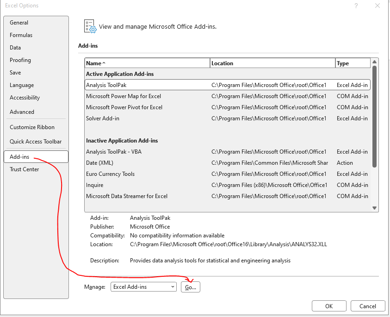Screen dimensions: 390x317
Task: Click the add-ins gear icon in header
Action: tap(90, 26)
